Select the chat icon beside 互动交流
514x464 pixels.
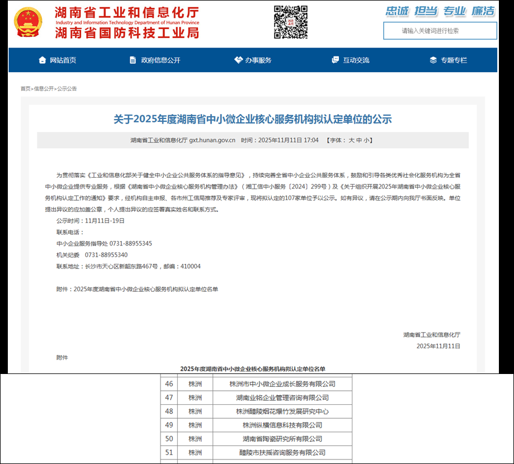335,60
